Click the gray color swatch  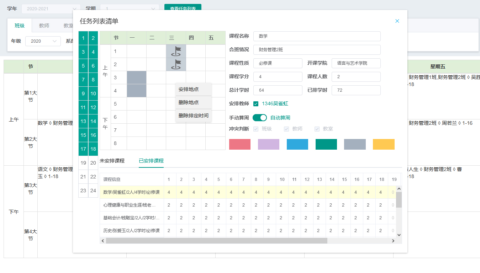[355, 144]
